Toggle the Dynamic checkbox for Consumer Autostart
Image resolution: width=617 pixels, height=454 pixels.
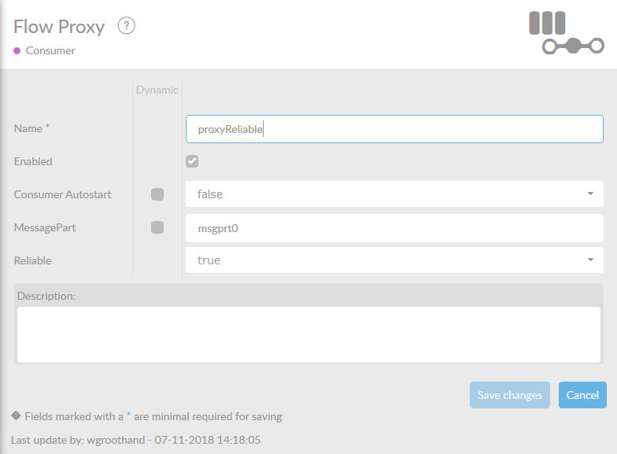(x=157, y=194)
